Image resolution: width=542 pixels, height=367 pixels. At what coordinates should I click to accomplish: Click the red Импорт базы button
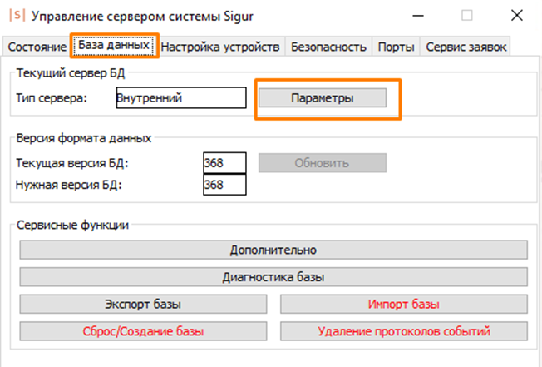click(404, 304)
